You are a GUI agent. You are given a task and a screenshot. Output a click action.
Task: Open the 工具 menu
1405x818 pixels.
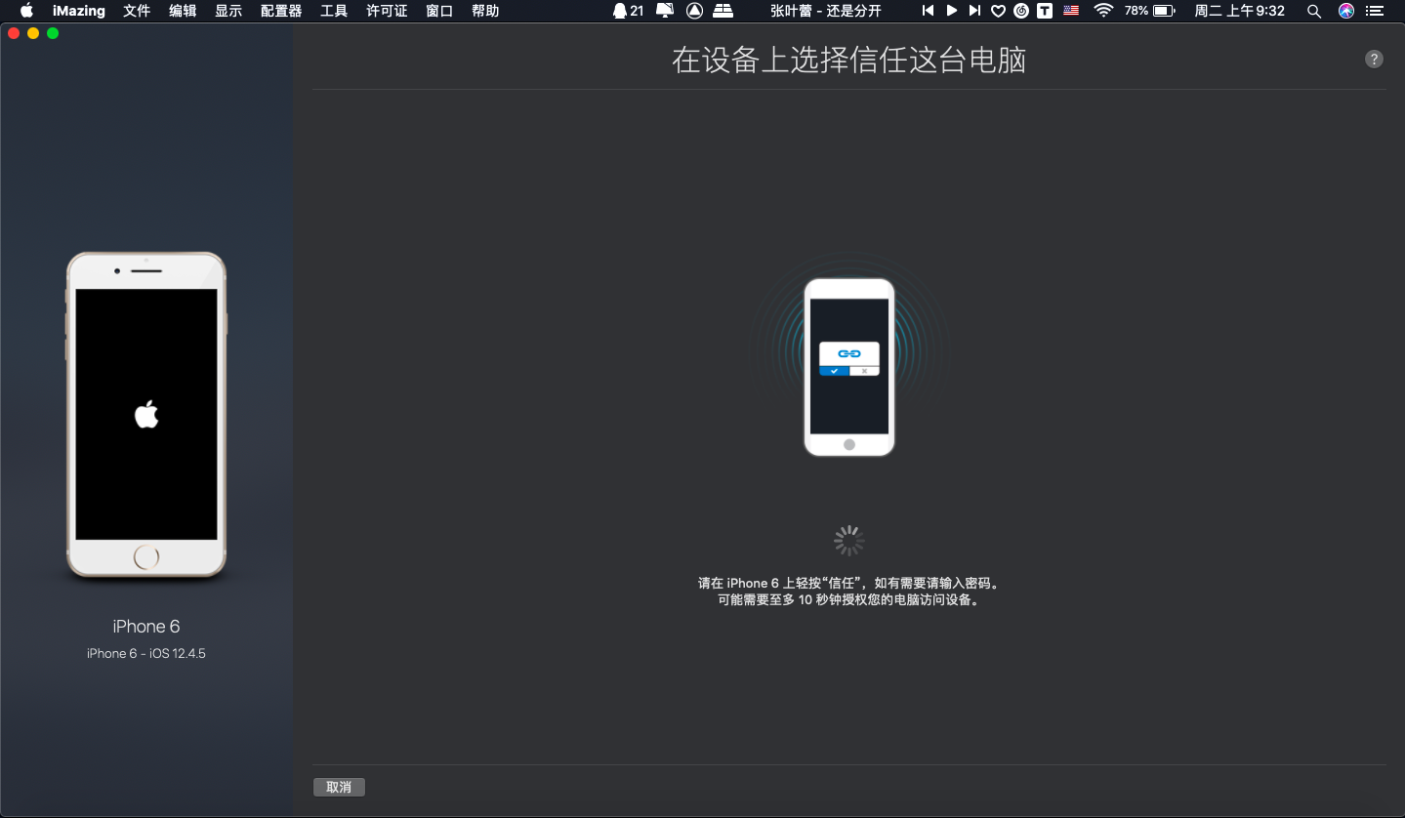pyautogui.click(x=334, y=11)
